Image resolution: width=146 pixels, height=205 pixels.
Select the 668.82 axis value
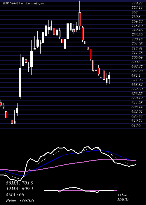(137, 84)
